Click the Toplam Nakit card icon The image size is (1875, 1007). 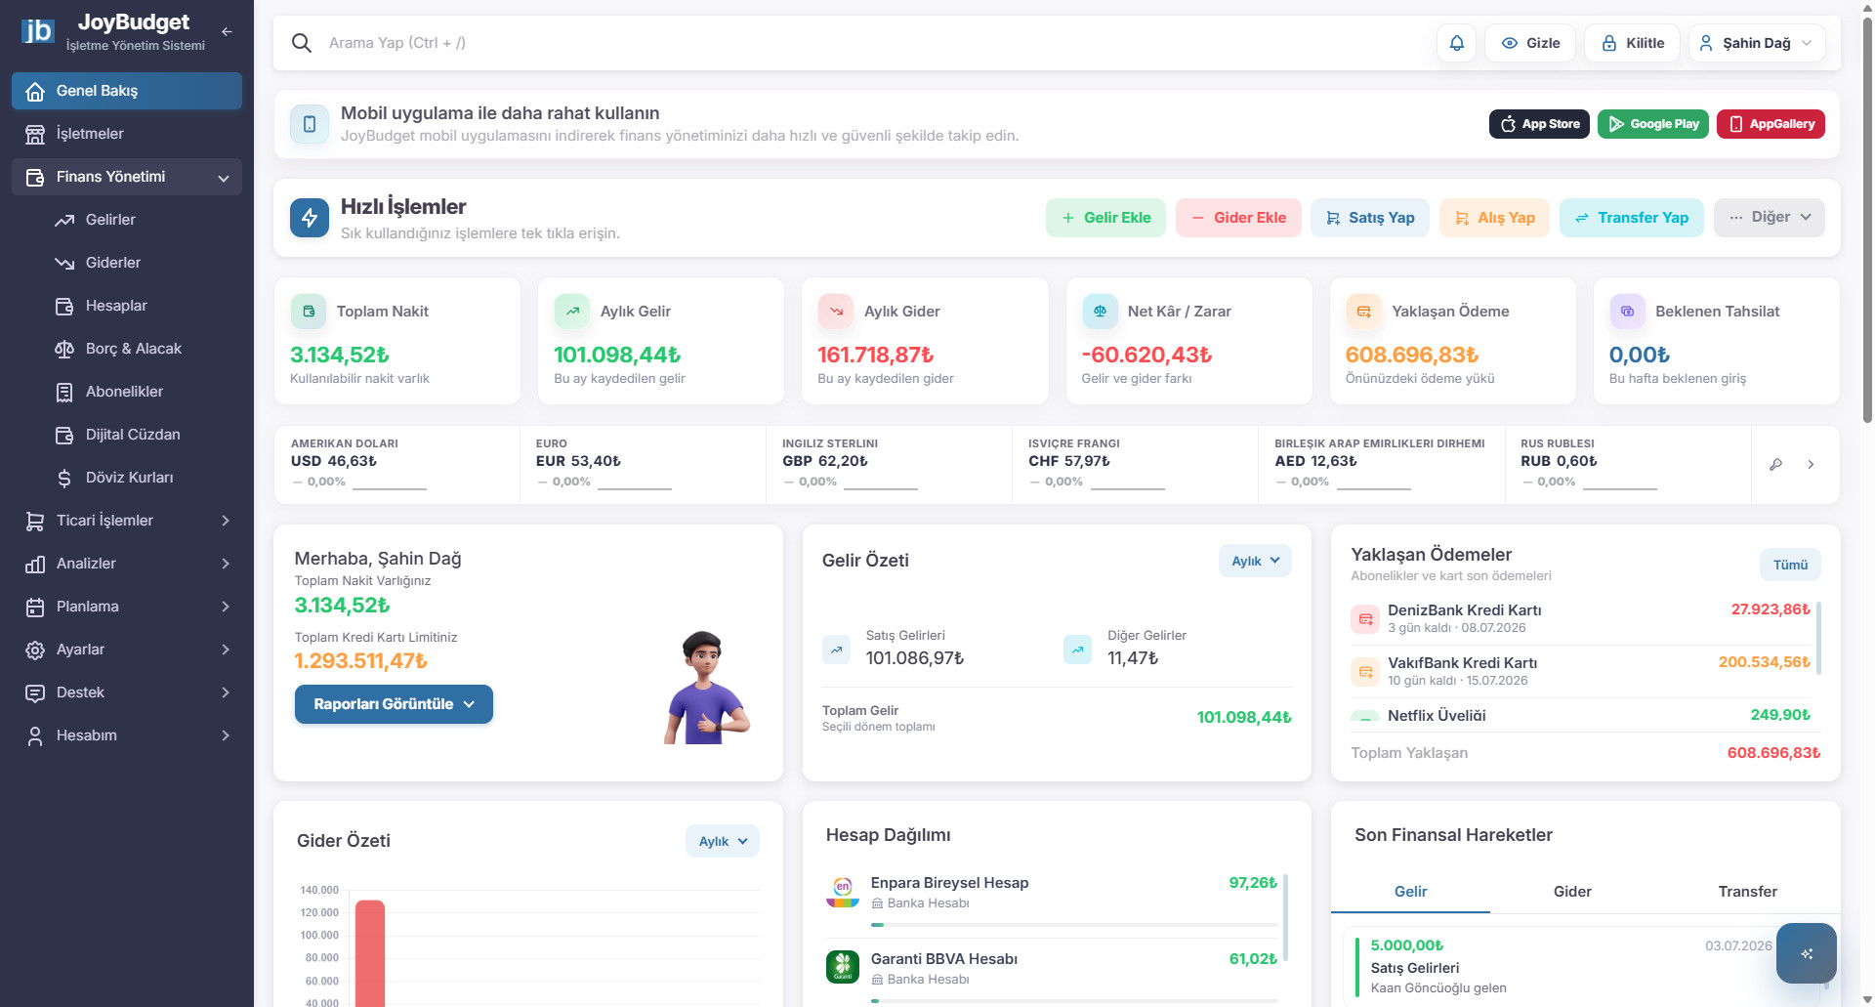(309, 312)
